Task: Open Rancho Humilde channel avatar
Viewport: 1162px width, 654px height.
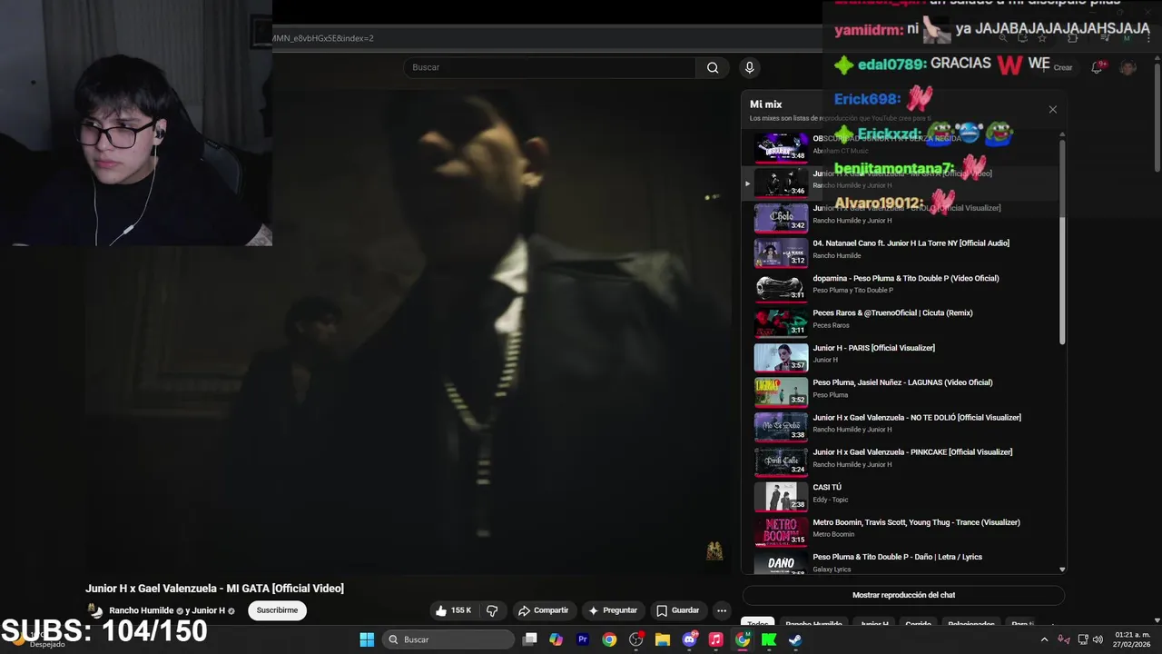Action: (94, 610)
